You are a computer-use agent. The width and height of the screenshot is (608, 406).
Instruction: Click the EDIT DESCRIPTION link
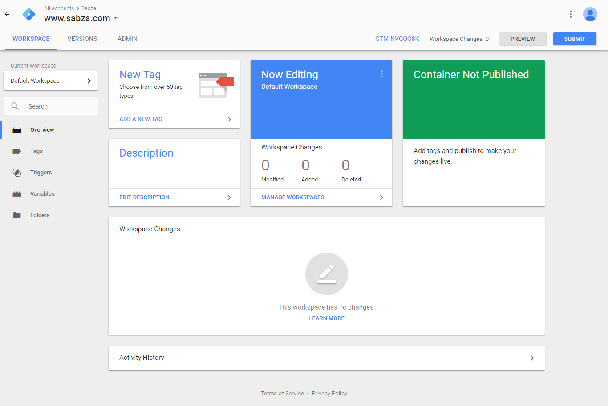click(x=144, y=197)
